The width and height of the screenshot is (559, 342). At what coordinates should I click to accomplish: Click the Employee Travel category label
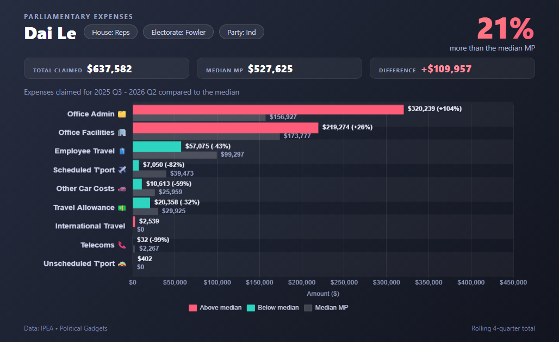pos(84,151)
